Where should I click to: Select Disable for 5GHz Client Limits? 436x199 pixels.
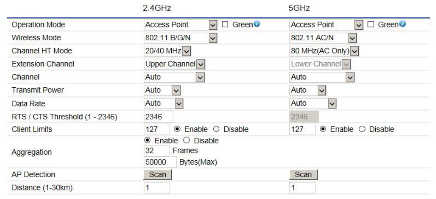[x=361, y=130]
